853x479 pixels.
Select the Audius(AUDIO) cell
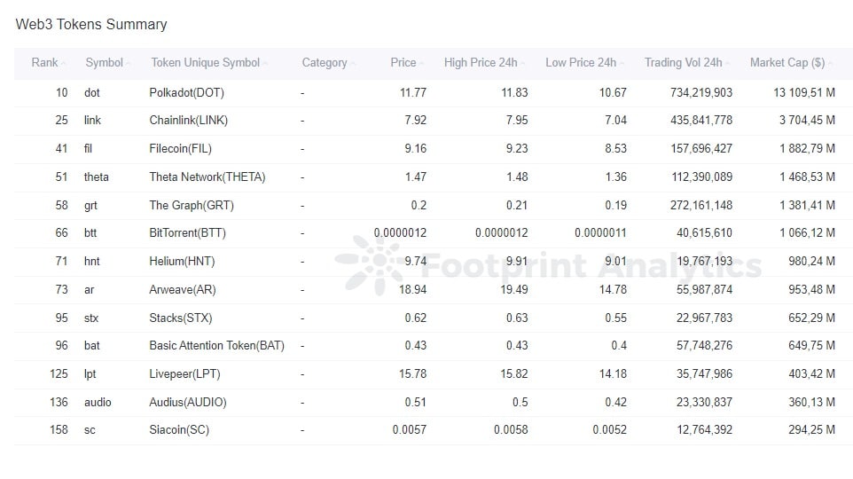tap(188, 402)
